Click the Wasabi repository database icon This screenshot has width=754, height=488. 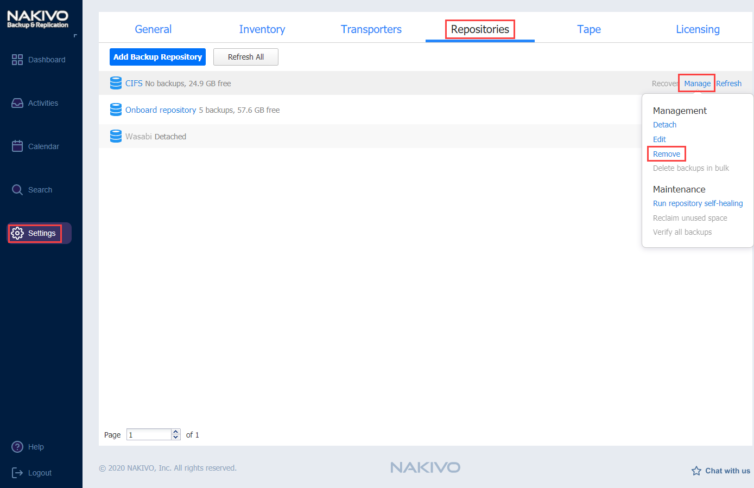pyautogui.click(x=116, y=136)
